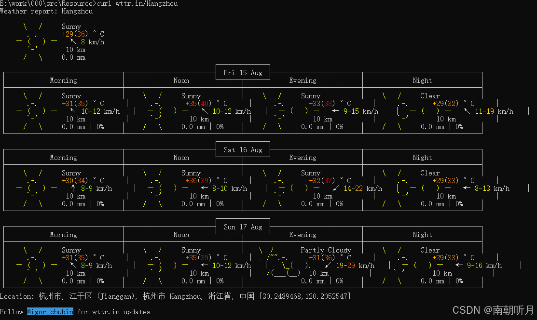Click the 'Noon' header under Sat 16 Aug

click(181, 158)
